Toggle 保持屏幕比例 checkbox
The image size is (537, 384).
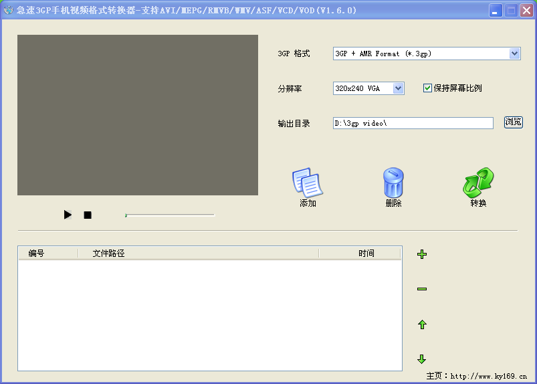[427, 88]
